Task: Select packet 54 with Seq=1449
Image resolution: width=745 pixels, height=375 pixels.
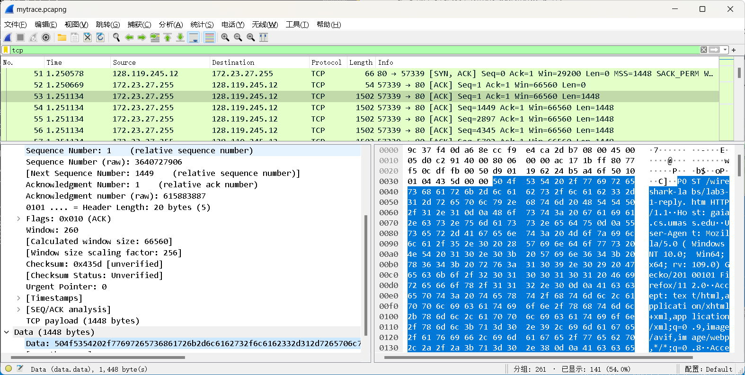Action: tap(360, 108)
